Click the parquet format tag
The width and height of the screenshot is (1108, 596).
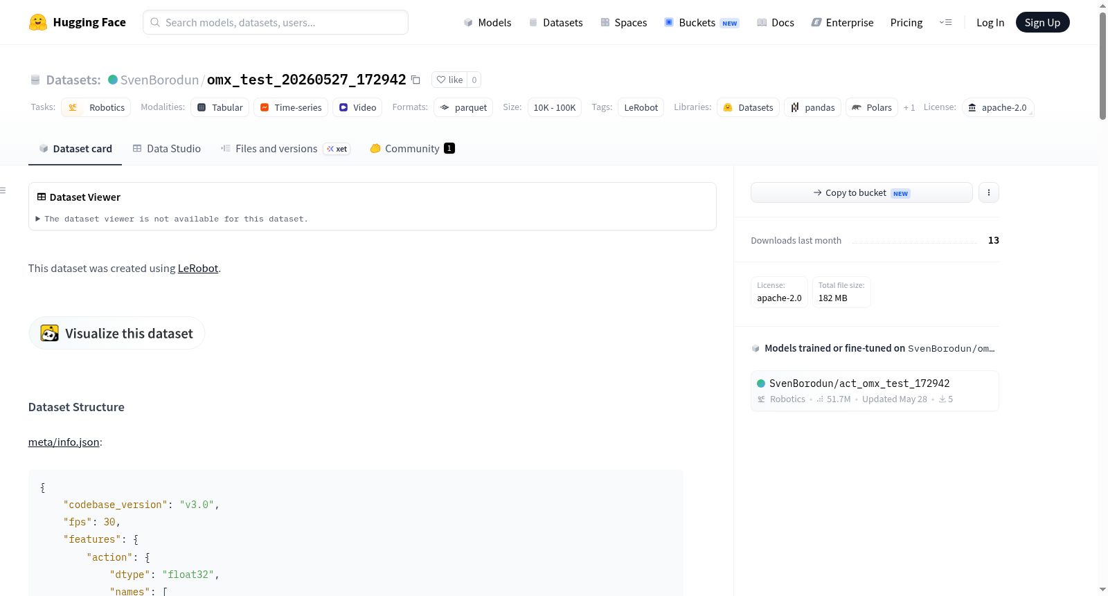pyautogui.click(x=463, y=107)
